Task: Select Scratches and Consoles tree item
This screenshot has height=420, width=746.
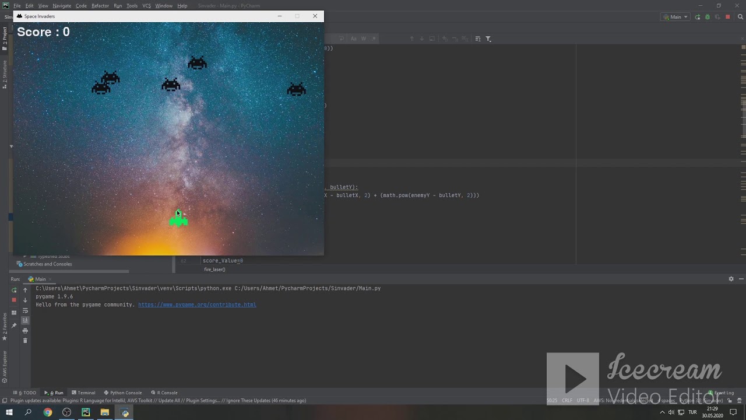Action: (44, 264)
